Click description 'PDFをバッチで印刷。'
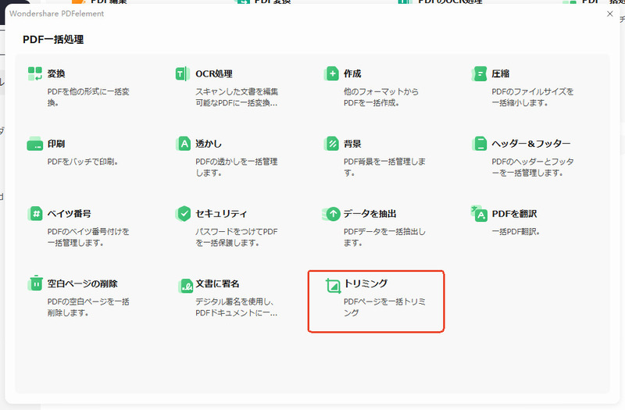The image size is (625, 410). point(83,162)
